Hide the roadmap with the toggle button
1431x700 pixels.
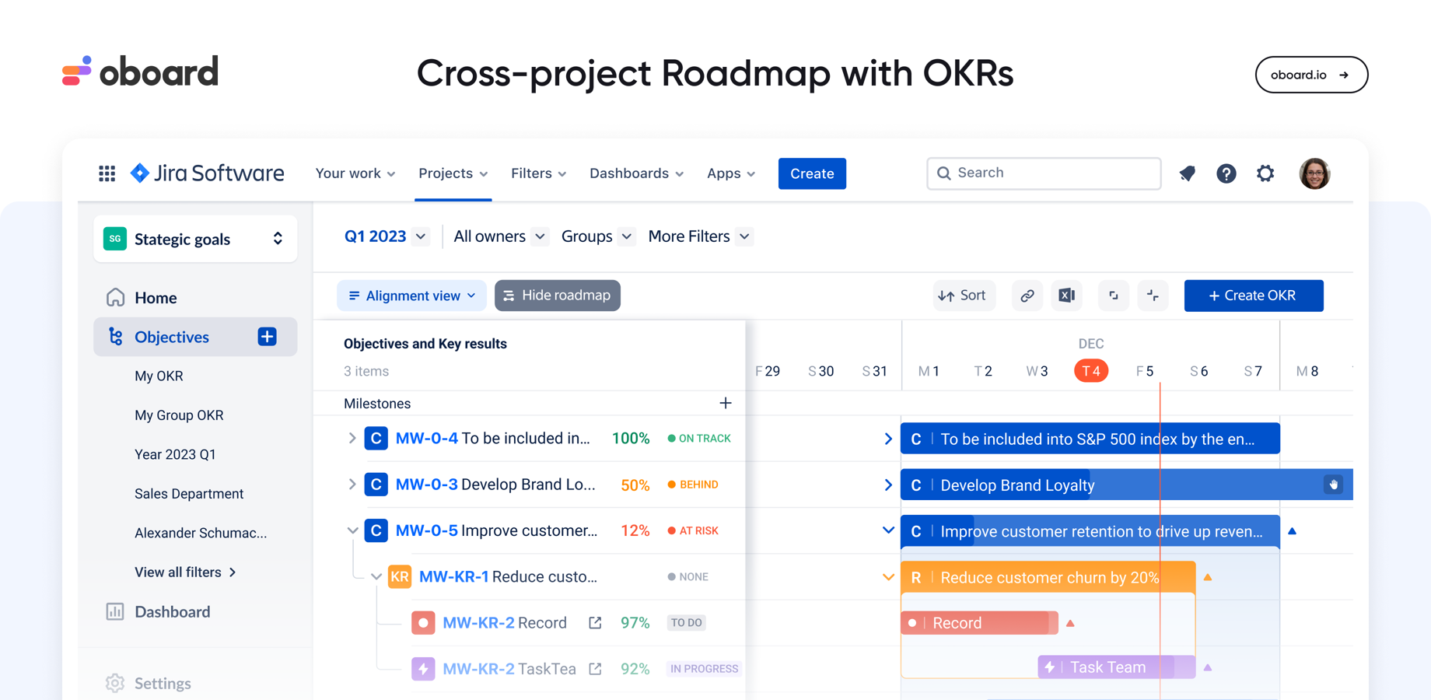point(557,296)
